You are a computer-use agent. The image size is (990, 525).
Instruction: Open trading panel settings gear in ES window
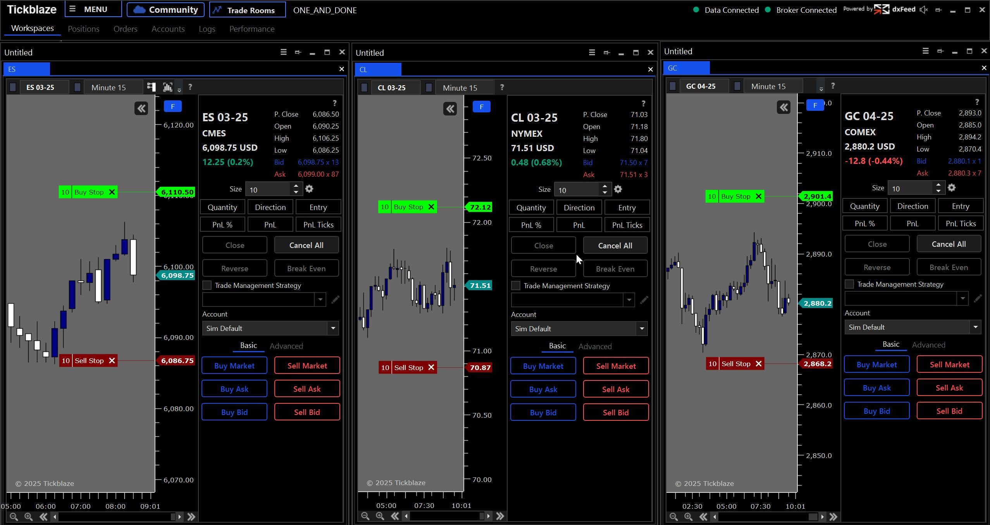click(x=309, y=189)
